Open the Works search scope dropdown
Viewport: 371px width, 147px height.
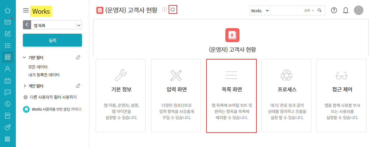260,11
